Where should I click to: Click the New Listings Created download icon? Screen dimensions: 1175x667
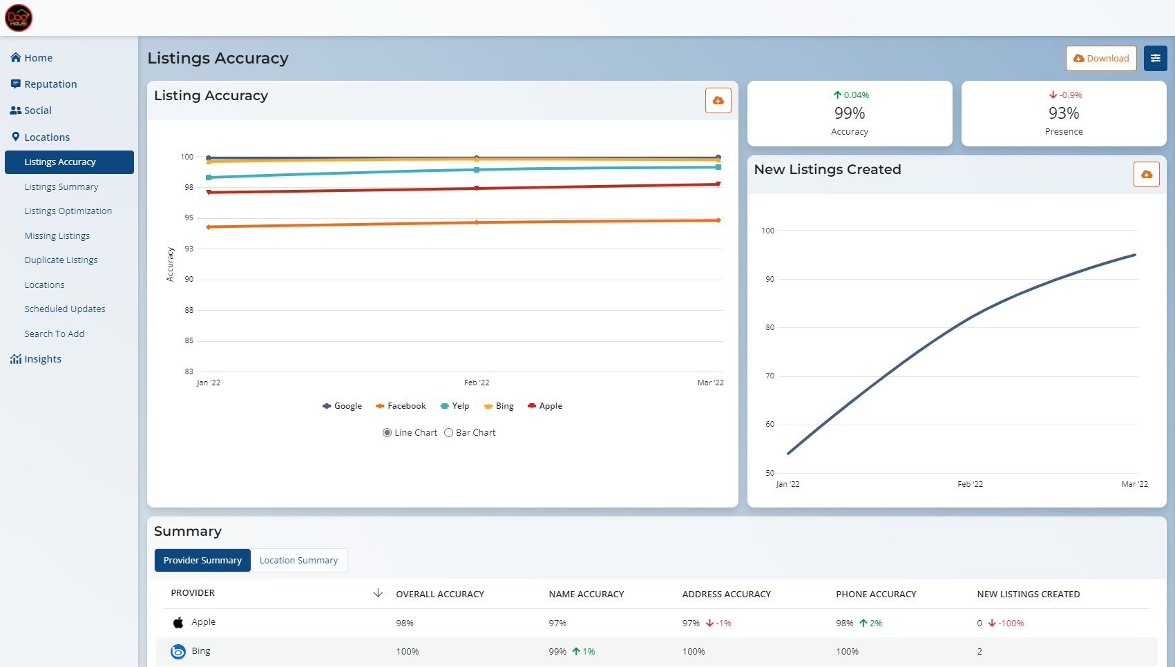[x=1146, y=175]
